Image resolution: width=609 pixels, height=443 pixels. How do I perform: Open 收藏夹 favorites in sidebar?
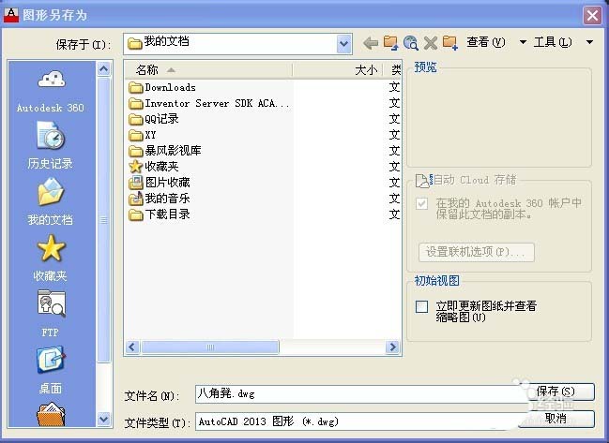pos(51,258)
